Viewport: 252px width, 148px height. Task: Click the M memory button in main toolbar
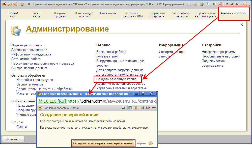(x=227, y=4)
